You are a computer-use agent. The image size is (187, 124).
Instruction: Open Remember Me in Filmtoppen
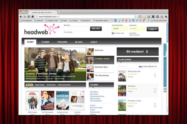coord(134,71)
